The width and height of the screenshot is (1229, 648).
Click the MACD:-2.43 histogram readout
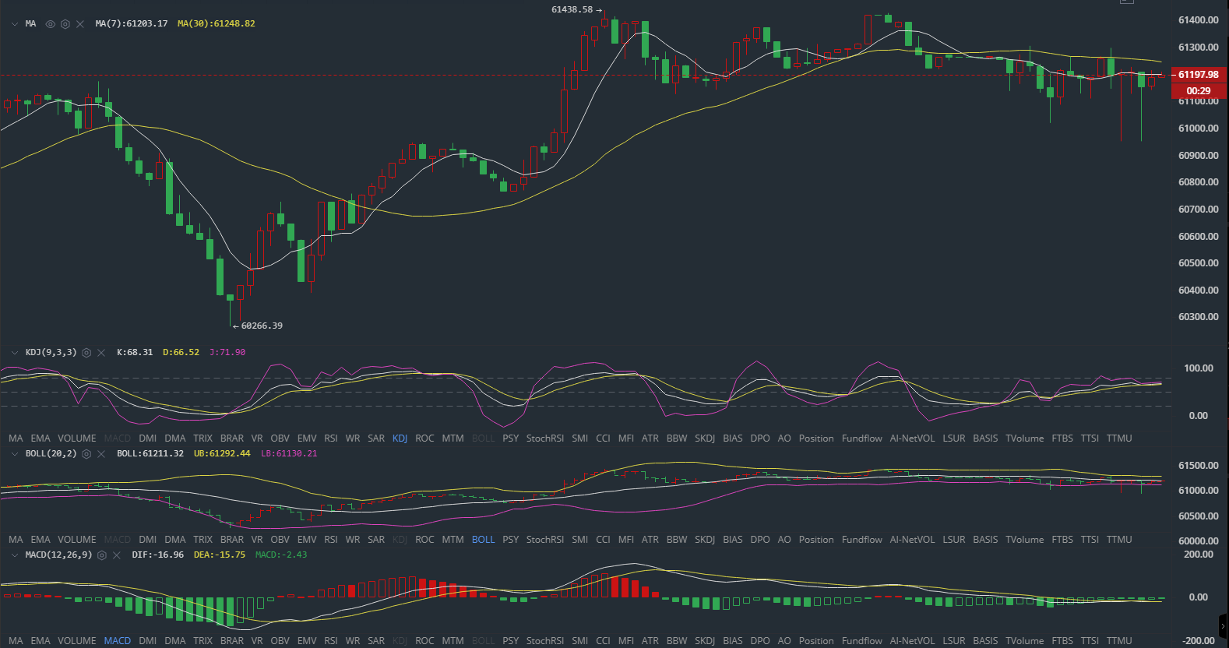tap(281, 555)
